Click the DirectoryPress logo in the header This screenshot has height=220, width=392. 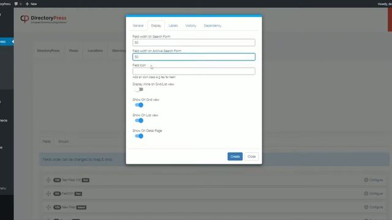pyautogui.click(x=43, y=19)
